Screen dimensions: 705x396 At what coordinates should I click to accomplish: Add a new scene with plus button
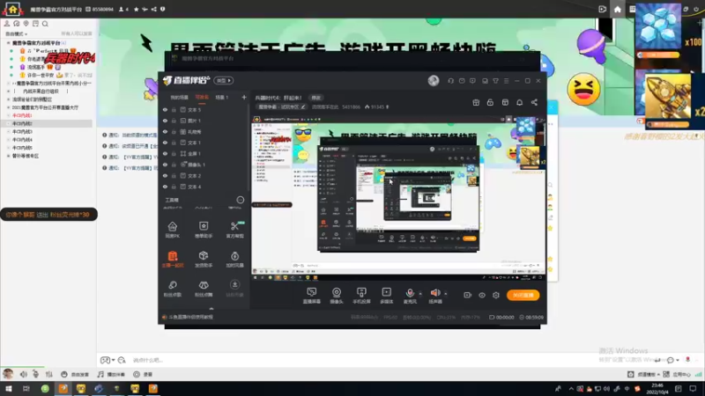click(x=244, y=98)
